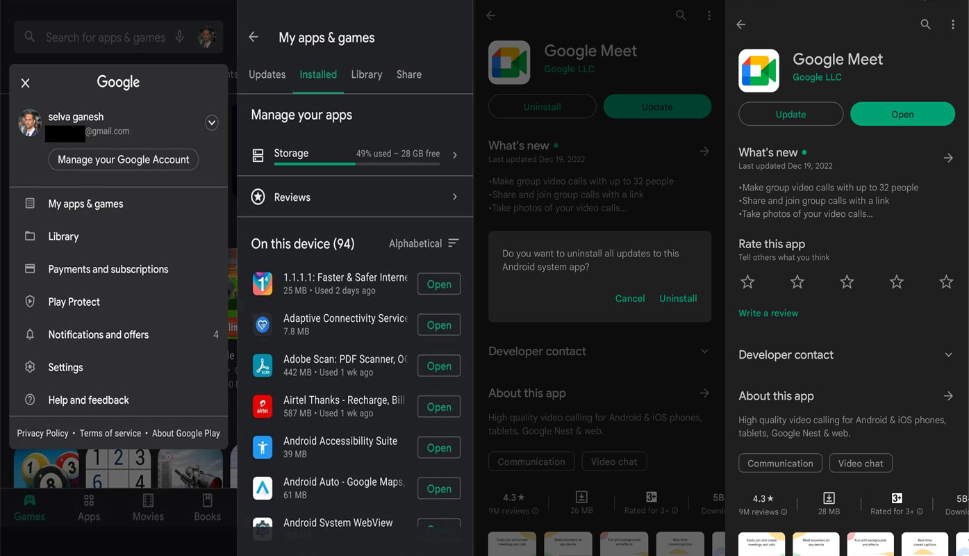
Task: Click the Airtel Thanks icon
Action: pos(263,407)
